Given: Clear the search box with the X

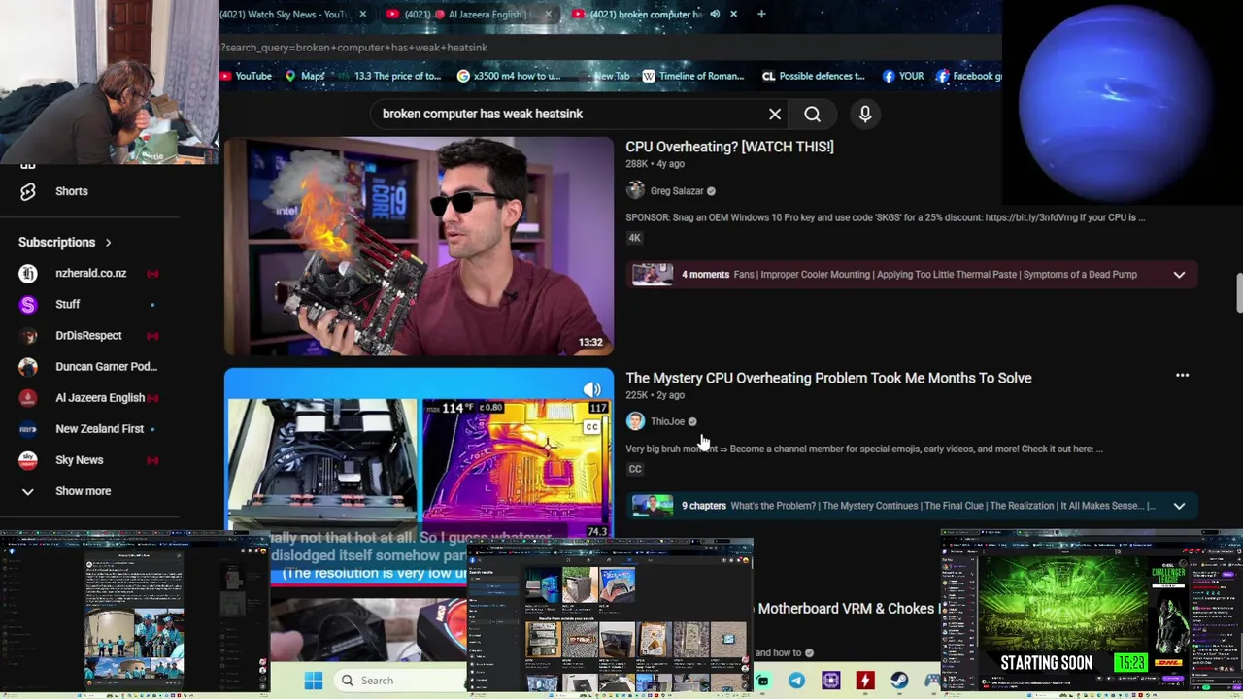Looking at the screenshot, I should point(775,115).
